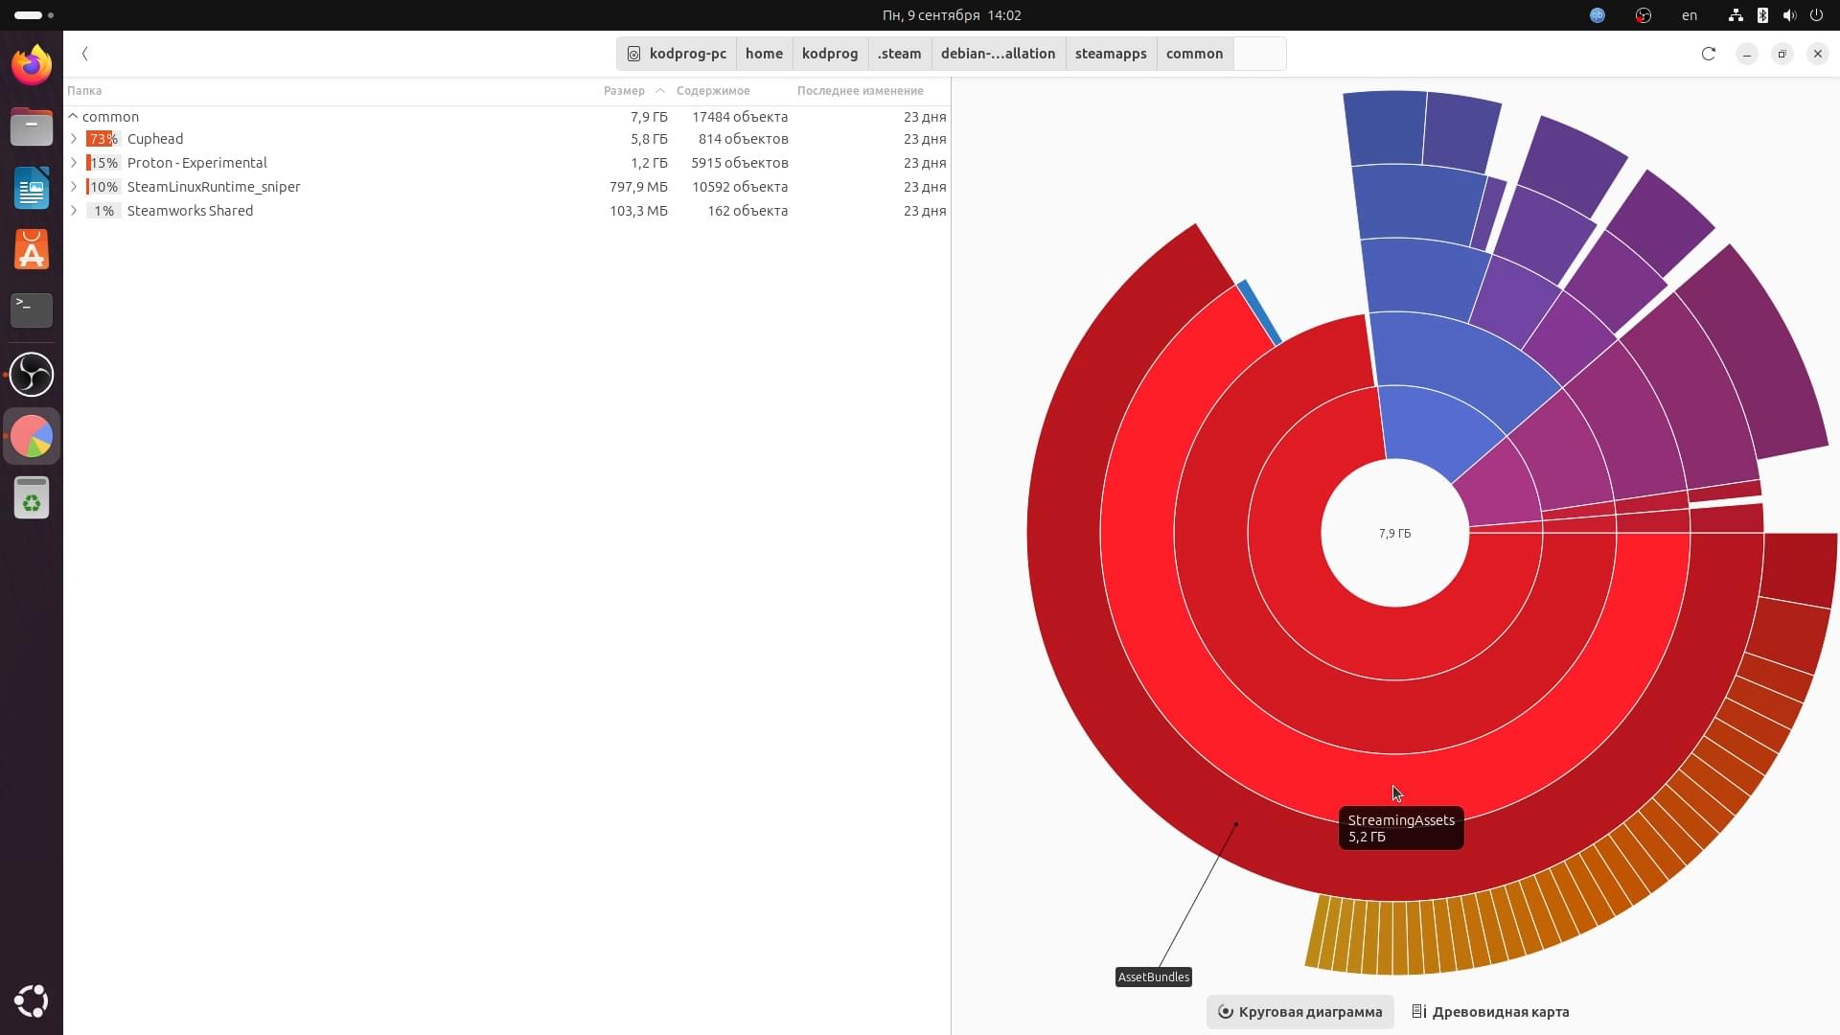The image size is (1840, 1035).
Task: Navigate to kodprog-pc in path bar
Action: 677,54
